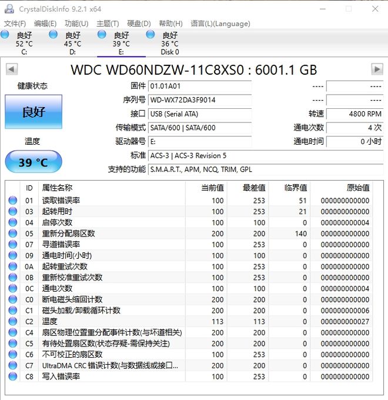
Task: Open the 功能(U) menu
Action: (x=76, y=24)
